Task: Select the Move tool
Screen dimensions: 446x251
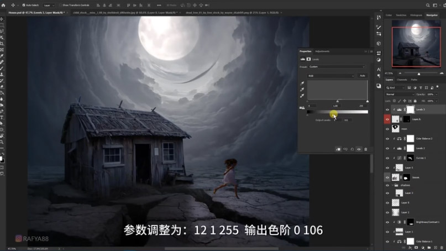Action: (x=2, y=19)
